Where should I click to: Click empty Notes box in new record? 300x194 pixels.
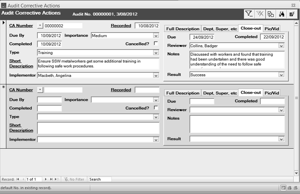coord(237,124)
